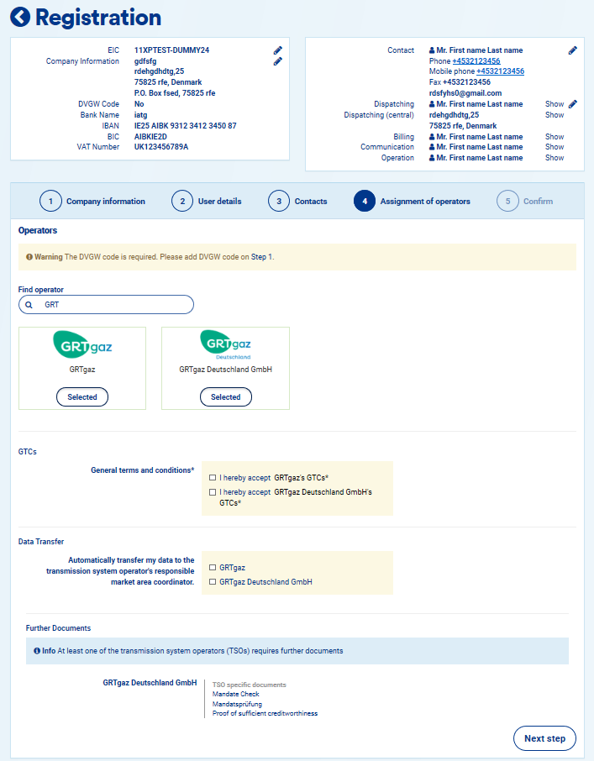Click the Find operator search field
Image resolution: width=594 pixels, height=761 pixels.
(106, 305)
